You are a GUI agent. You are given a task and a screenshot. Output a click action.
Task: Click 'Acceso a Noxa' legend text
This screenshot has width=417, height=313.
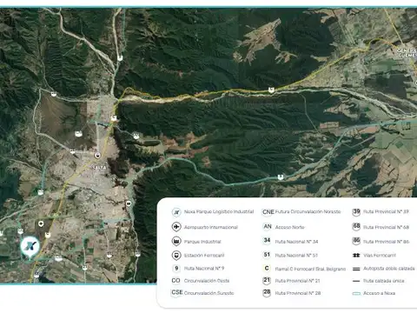379,293
